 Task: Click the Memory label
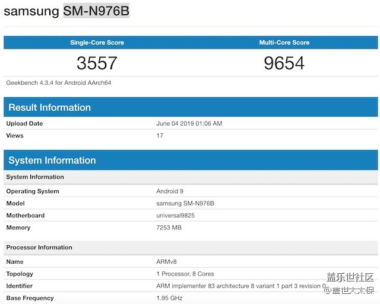click(18, 228)
